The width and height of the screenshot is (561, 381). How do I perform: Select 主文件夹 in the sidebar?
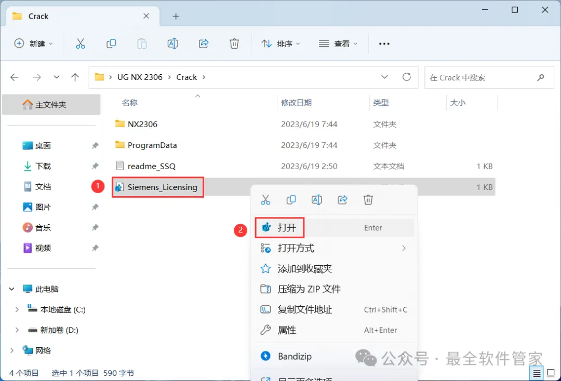coord(51,104)
